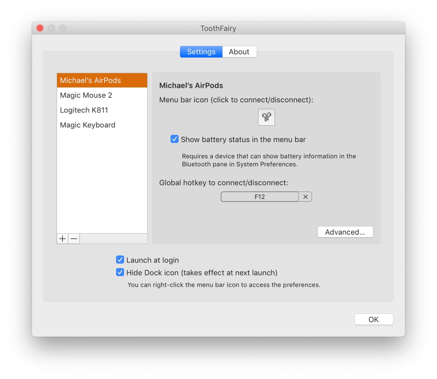Toggle Hide Dock icon checkbox
Screen dimensions: 437x379
[120, 272]
